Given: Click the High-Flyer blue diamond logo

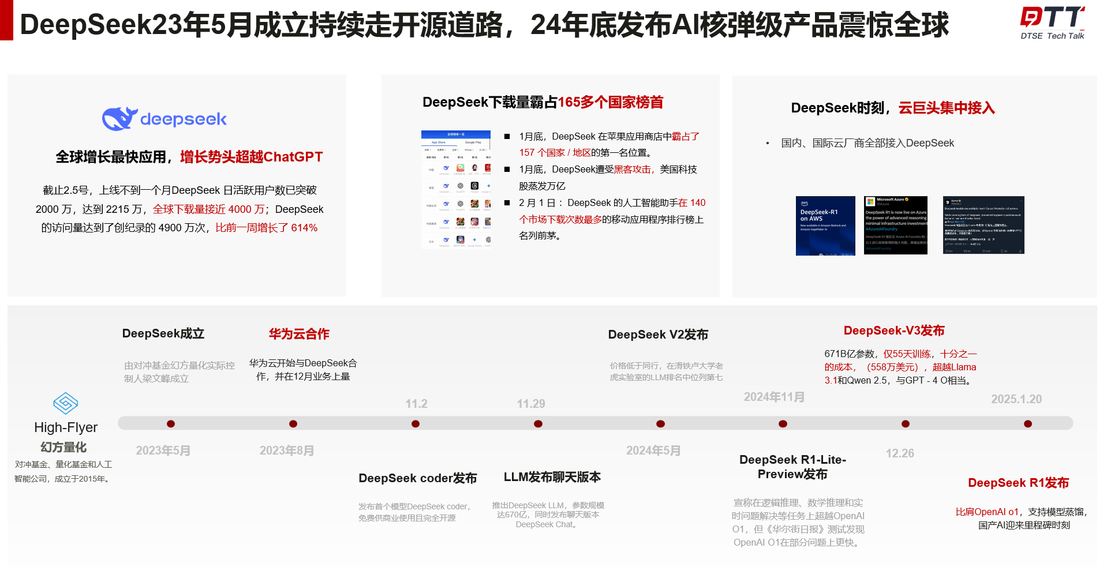Looking at the screenshot, I should tap(65, 403).
